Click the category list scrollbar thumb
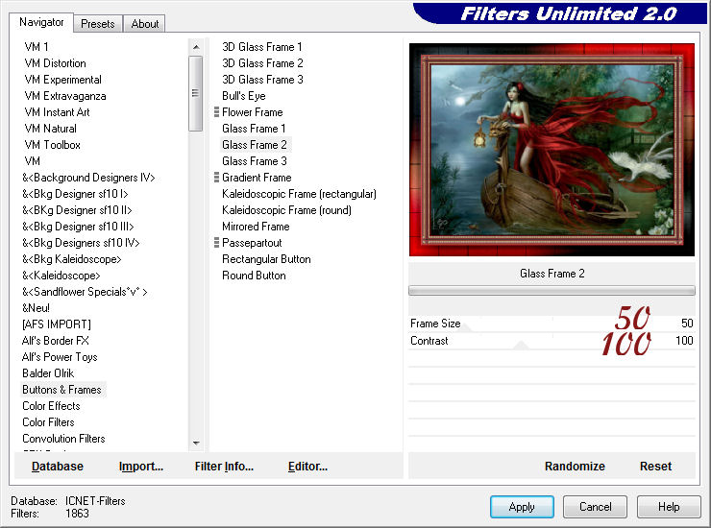The height and width of the screenshot is (528, 711). tap(195, 93)
